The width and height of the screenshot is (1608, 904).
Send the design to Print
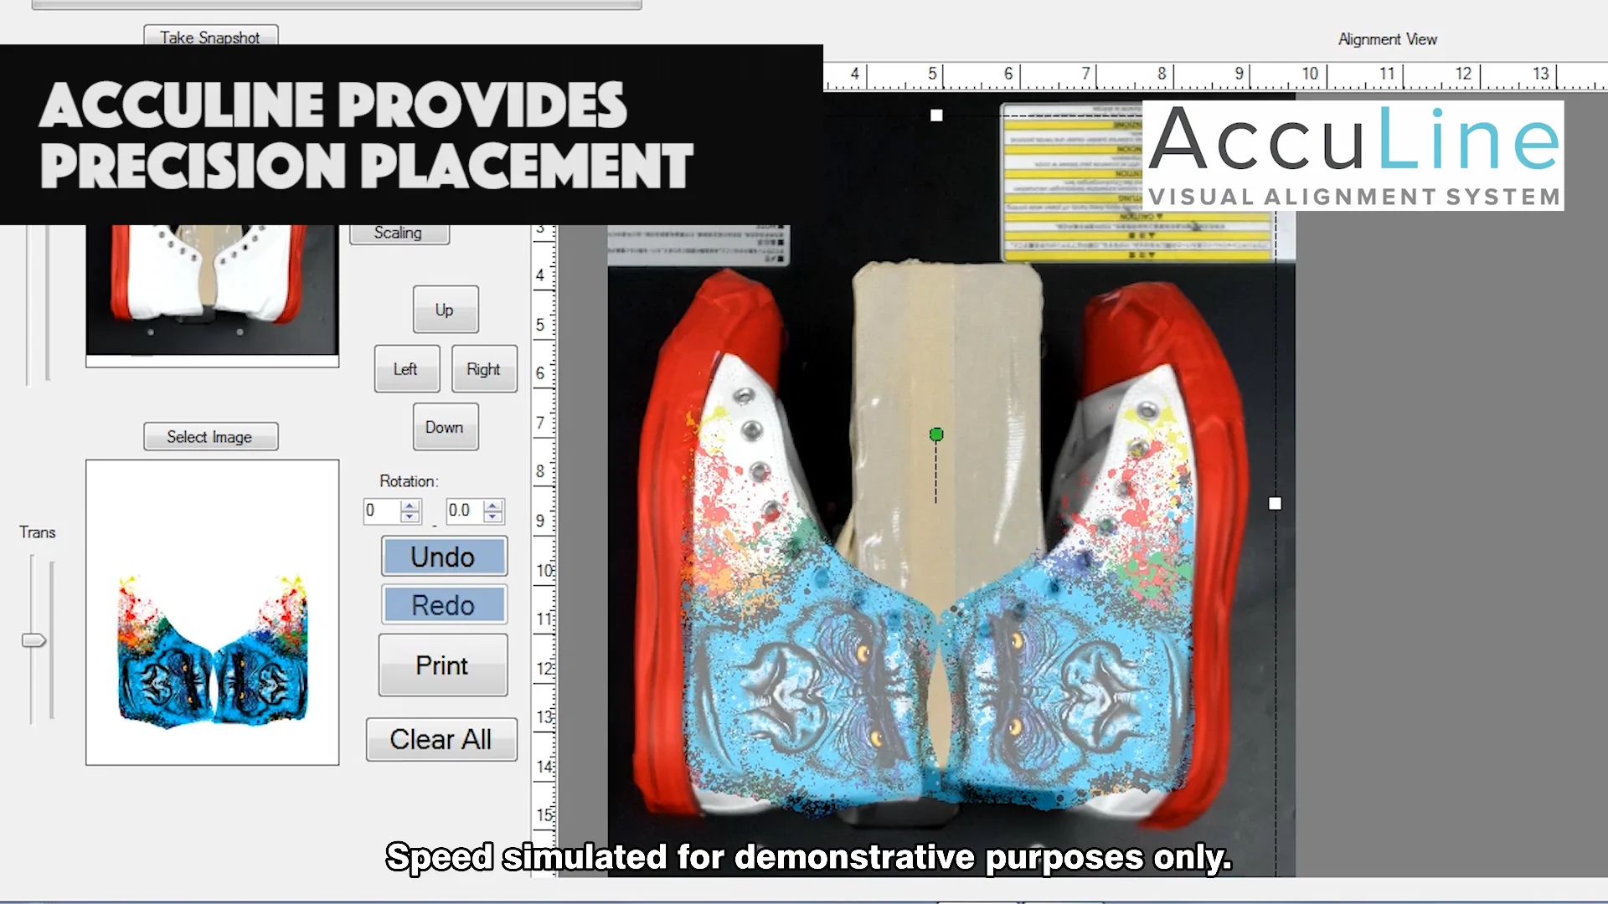click(x=443, y=665)
